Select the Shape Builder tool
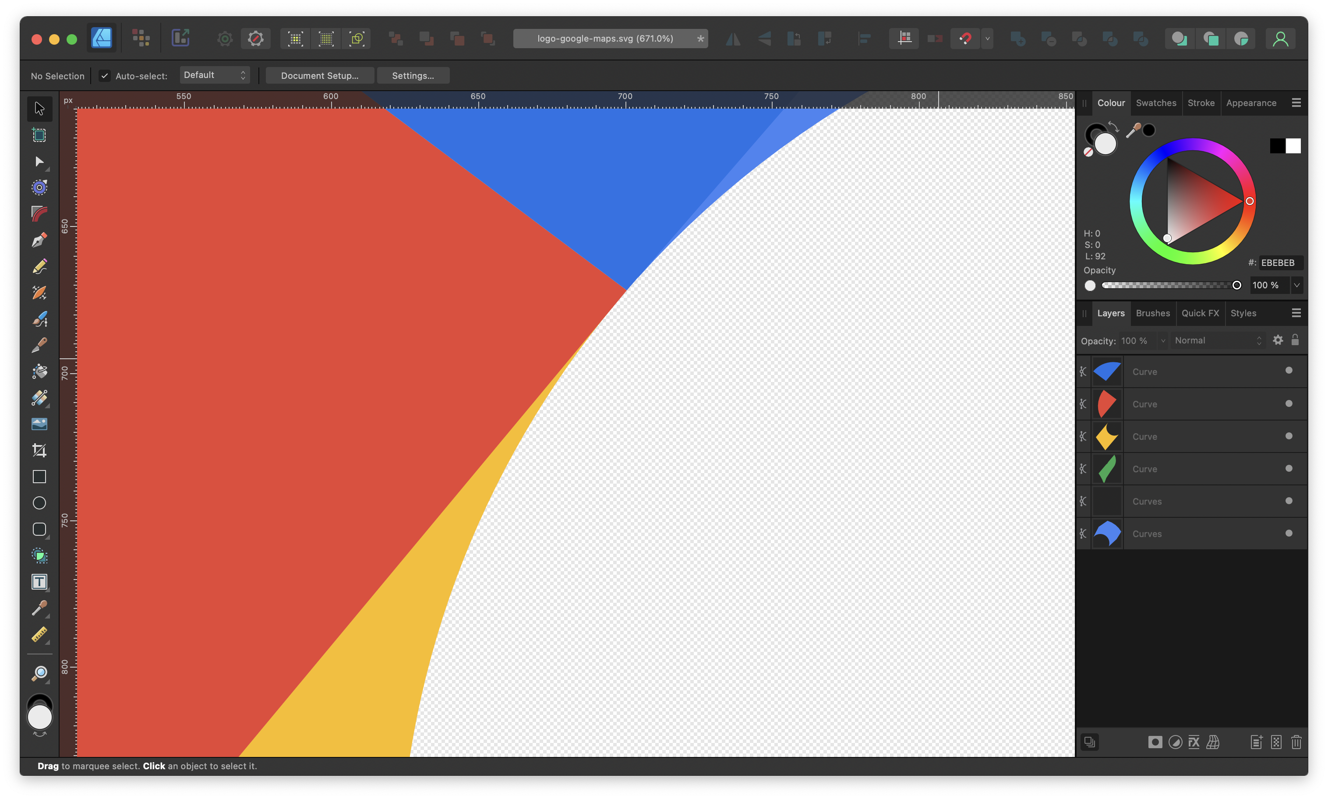 [39, 555]
